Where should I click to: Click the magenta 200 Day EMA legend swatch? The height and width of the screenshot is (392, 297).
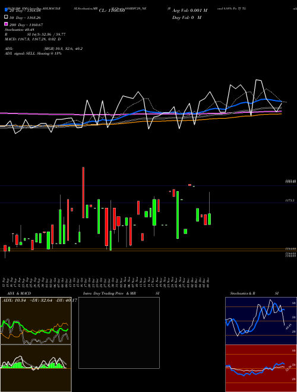coord(7,24)
